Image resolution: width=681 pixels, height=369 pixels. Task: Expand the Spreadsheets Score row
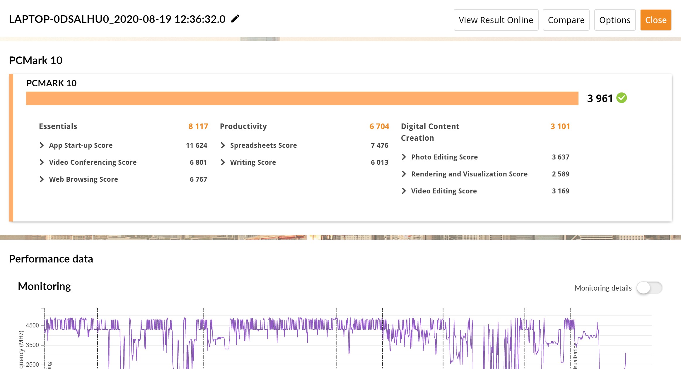tap(223, 145)
